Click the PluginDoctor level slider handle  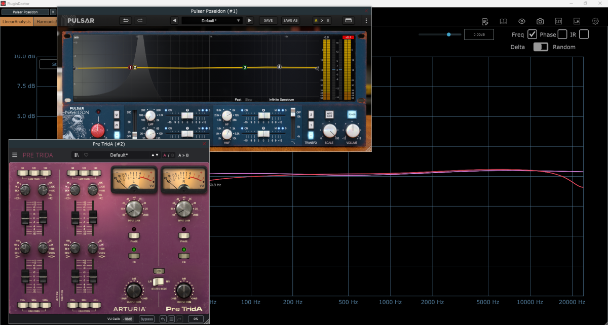[449, 34]
